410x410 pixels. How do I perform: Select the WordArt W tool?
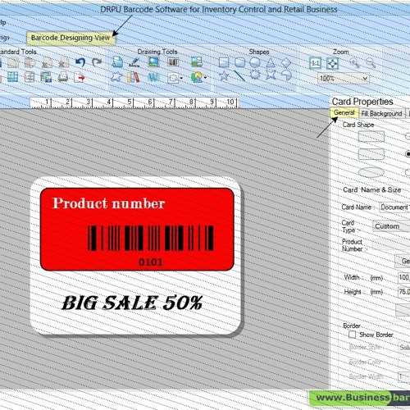point(153,78)
